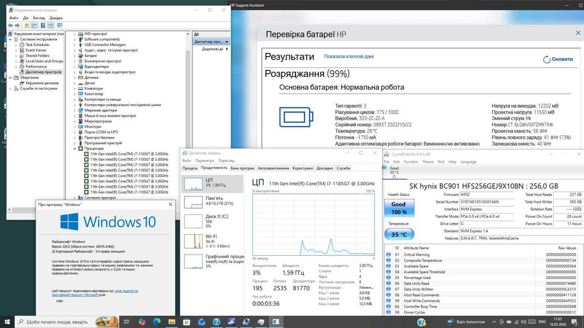Click the Good 100 % health status button
The width and height of the screenshot is (584, 328).
[x=398, y=208]
